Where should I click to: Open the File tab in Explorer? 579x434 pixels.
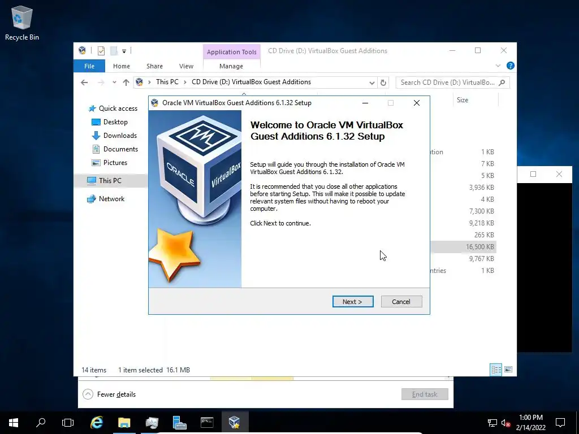89,66
